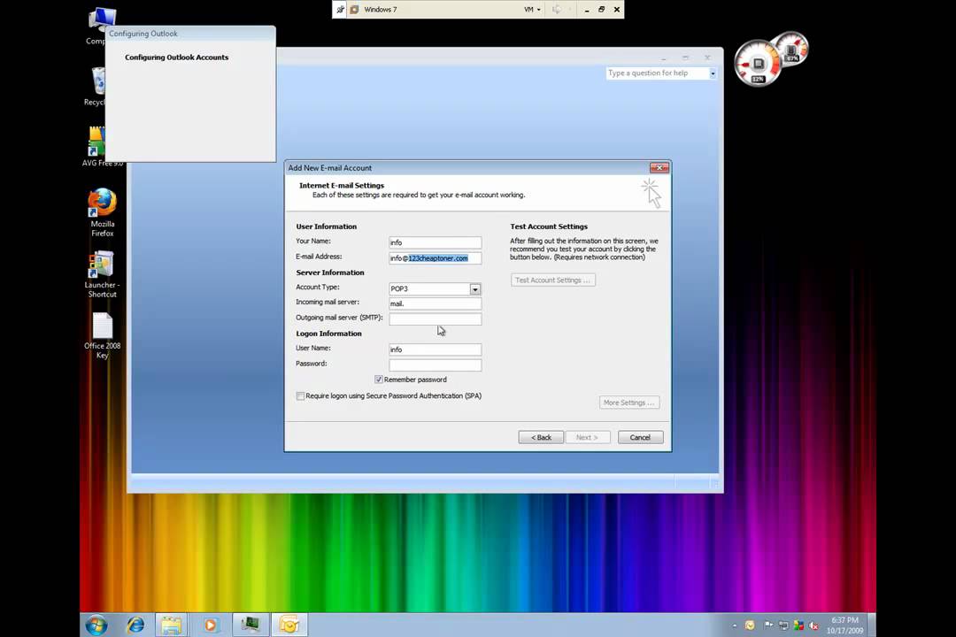Viewport: 956px width, 637px height.
Task: Minimize the VM using the toolbar
Action: pyautogui.click(x=587, y=9)
